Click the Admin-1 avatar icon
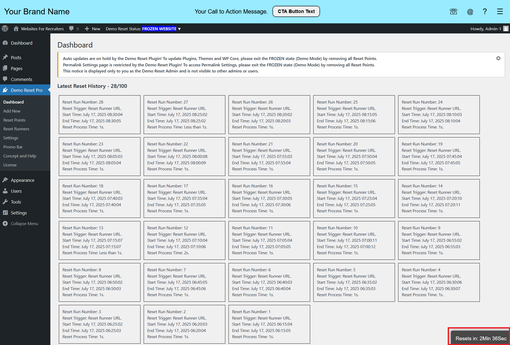 click(x=506, y=29)
